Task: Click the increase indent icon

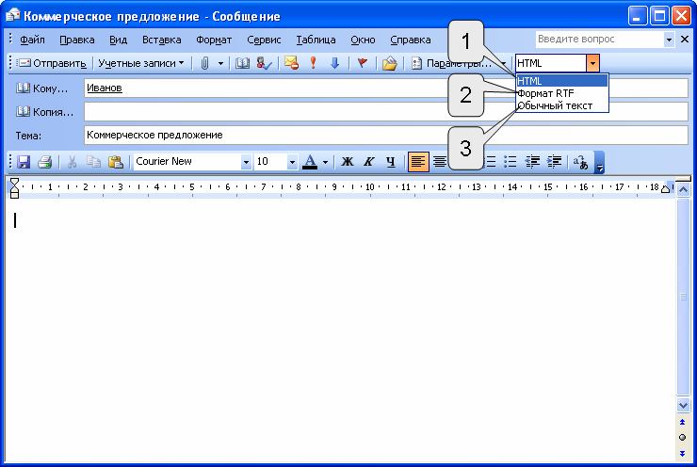Action: 554,162
